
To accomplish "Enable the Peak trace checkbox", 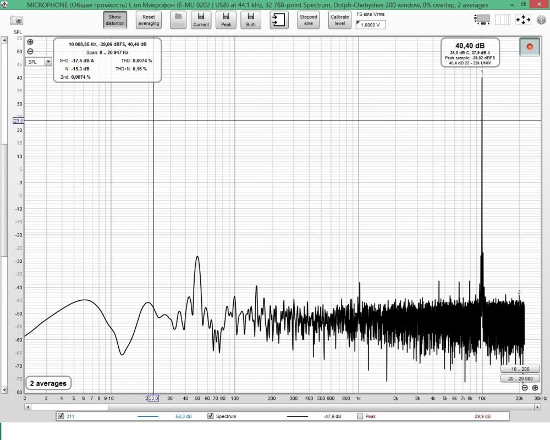I will click(360, 416).
